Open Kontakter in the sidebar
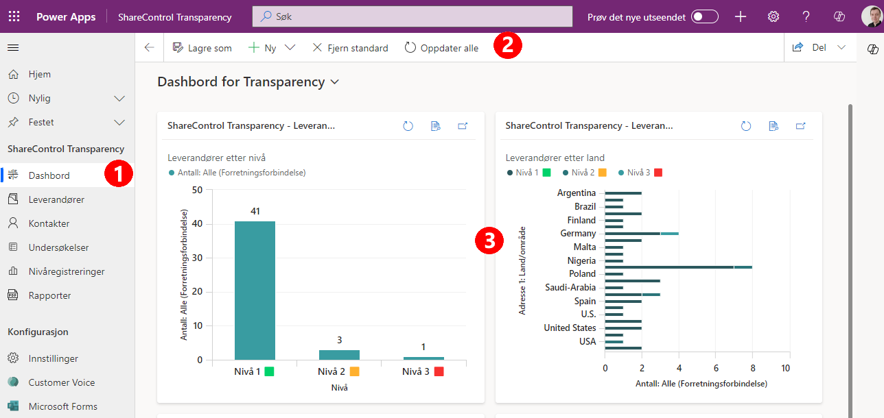The width and height of the screenshot is (884, 418). (67, 223)
